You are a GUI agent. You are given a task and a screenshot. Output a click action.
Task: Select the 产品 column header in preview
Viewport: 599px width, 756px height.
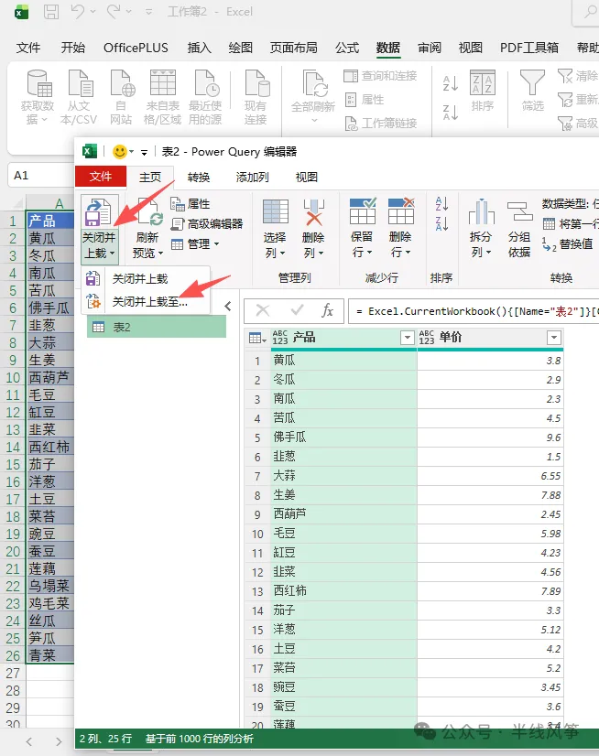tap(343, 338)
